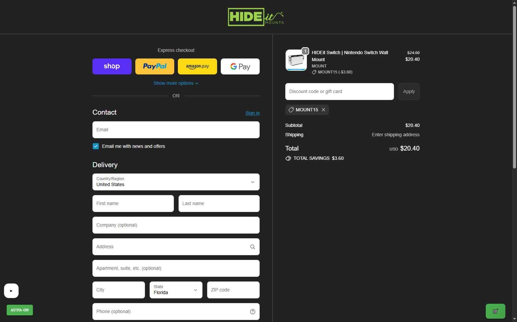Image resolution: width=517 pixels, height=322 pixels.
Task: Click the Nintendo Switch mount product thumbnail
Action: (296, 60)
